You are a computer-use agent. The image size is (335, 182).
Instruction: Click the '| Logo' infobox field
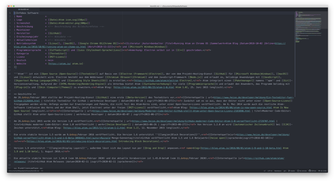tap(18, 20)
